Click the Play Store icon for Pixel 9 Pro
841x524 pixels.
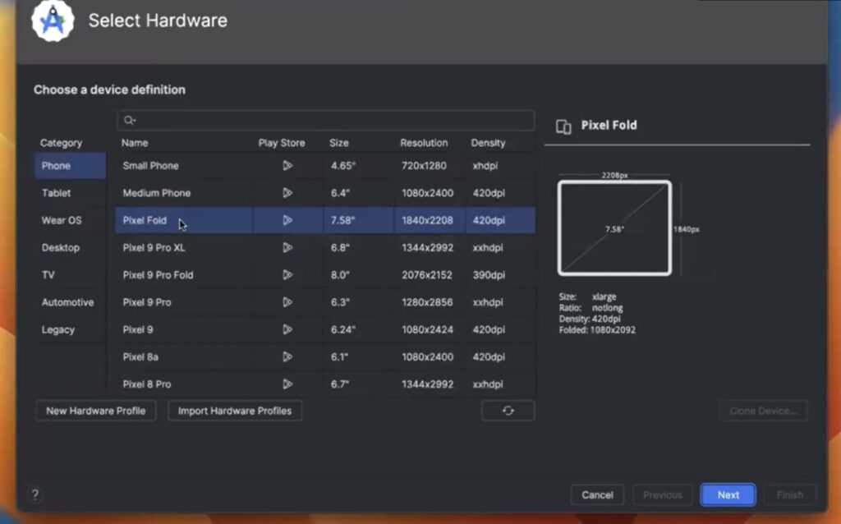click(x=288, y=301)
